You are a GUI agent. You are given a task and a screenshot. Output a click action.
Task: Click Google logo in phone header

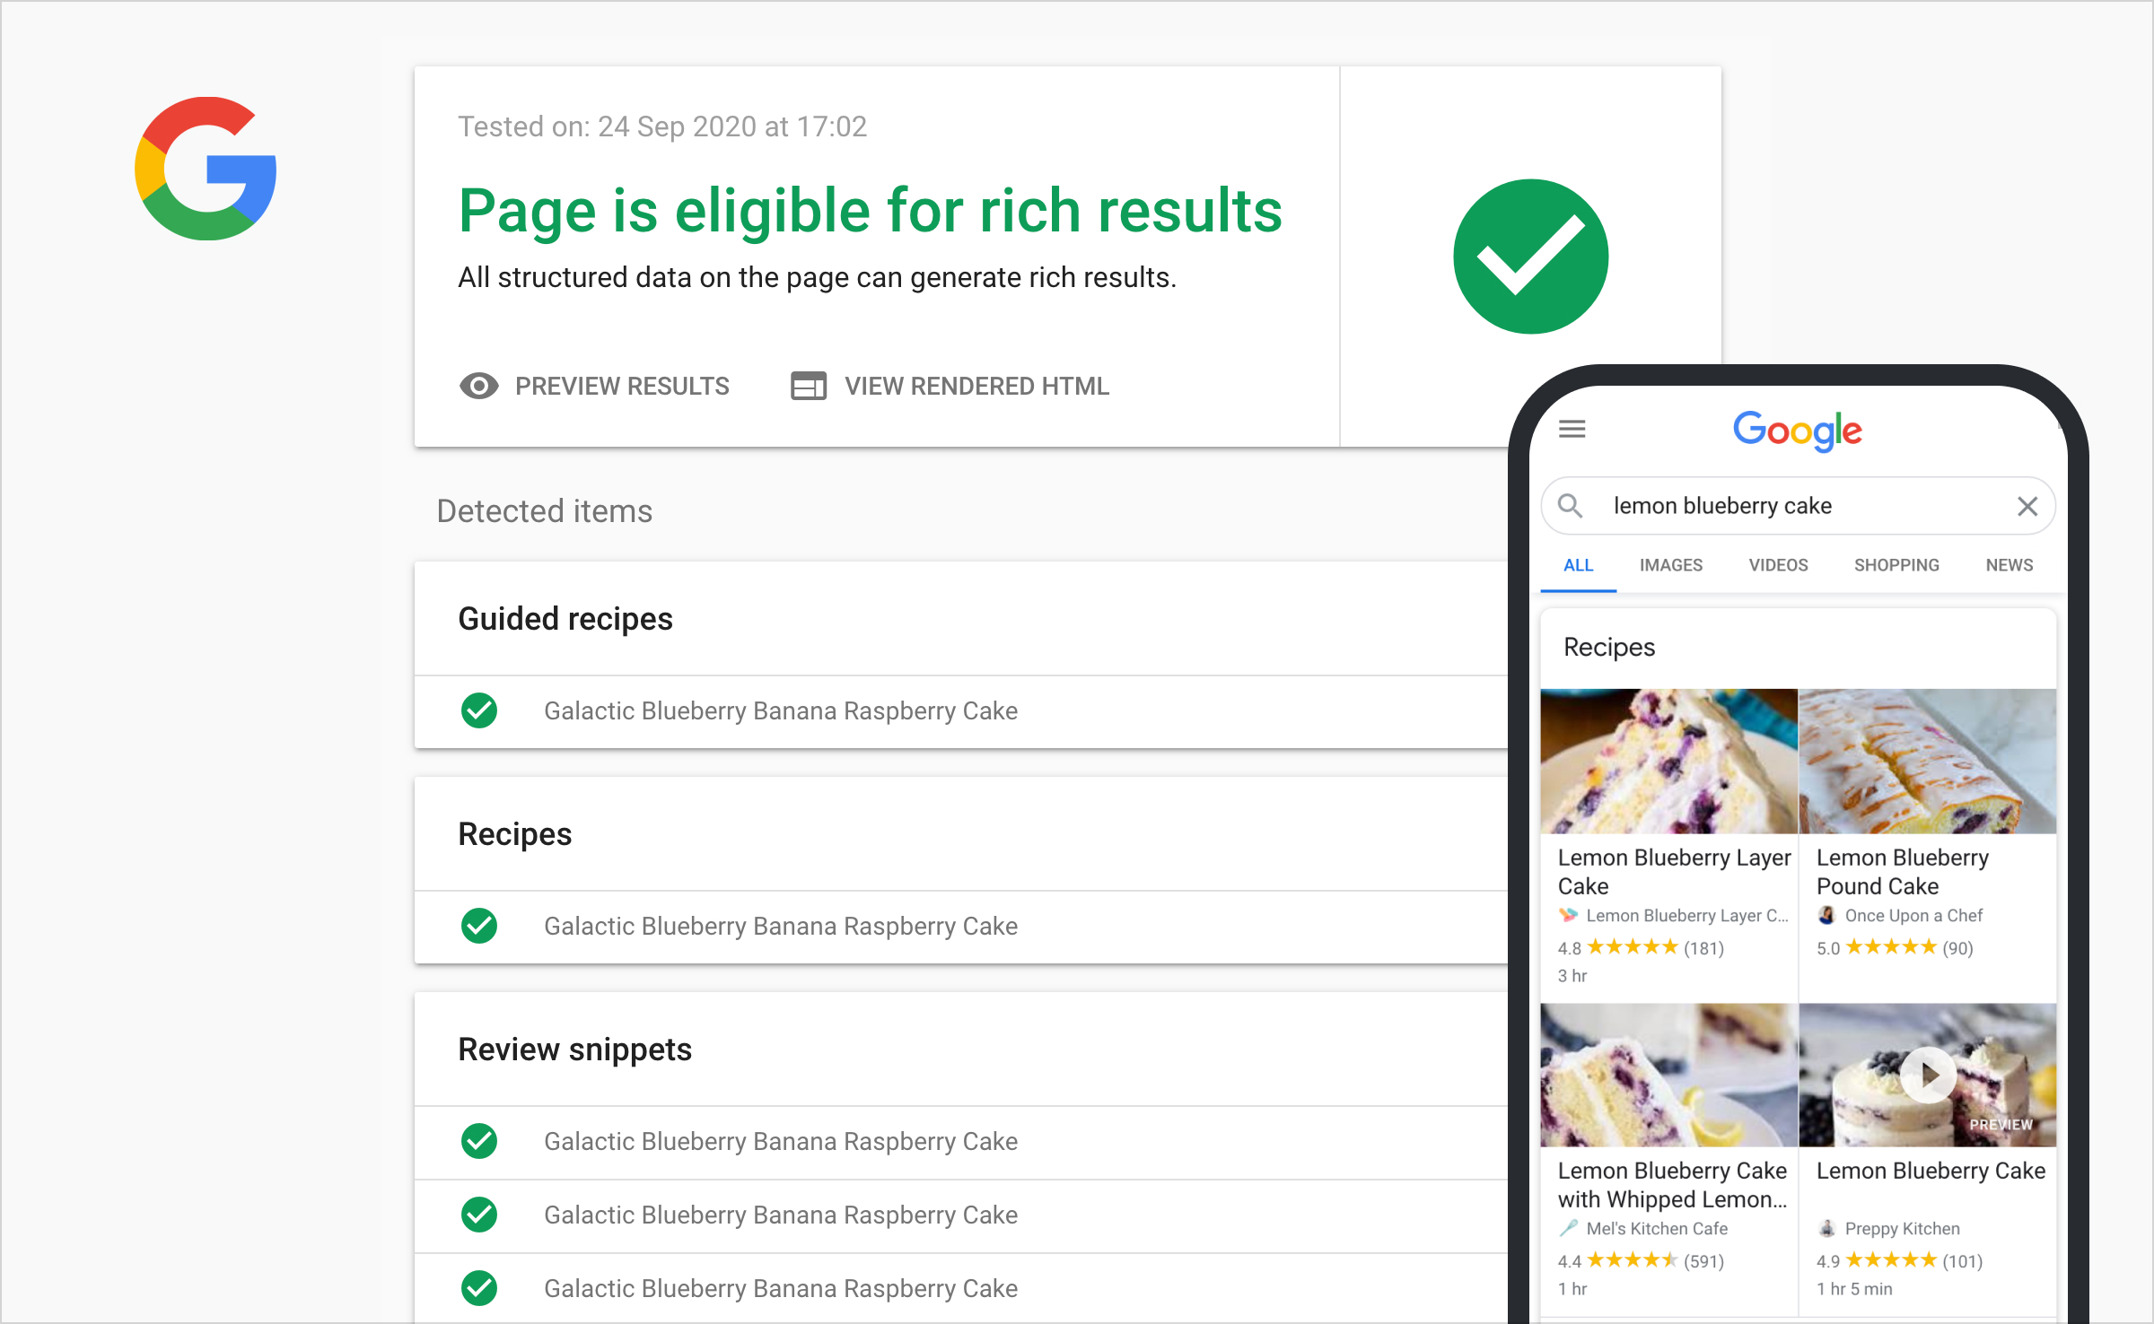pyautogui.click(x=1798, y=431)
